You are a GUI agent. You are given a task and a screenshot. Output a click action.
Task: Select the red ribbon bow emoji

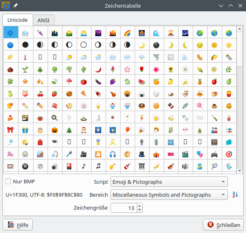pyautogui.click(x=11, y=130)
